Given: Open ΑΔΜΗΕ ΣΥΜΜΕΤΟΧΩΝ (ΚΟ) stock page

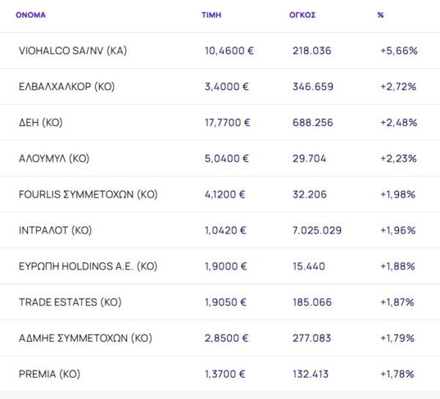Looking at the screenshot, I should 85,338.
